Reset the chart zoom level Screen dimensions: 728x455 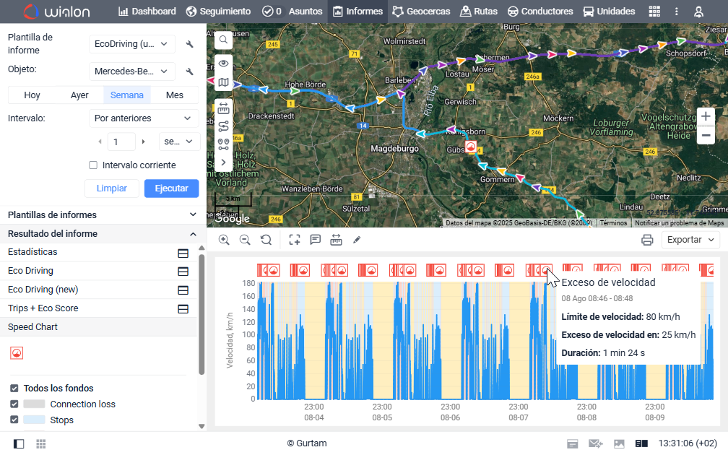[x=266, y=240]
